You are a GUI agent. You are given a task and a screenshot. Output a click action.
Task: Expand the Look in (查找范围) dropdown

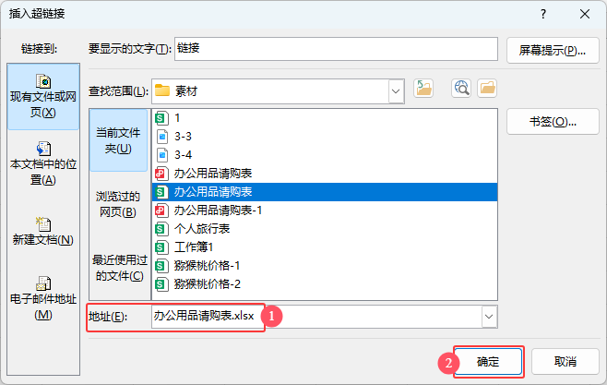pos(396,91)
